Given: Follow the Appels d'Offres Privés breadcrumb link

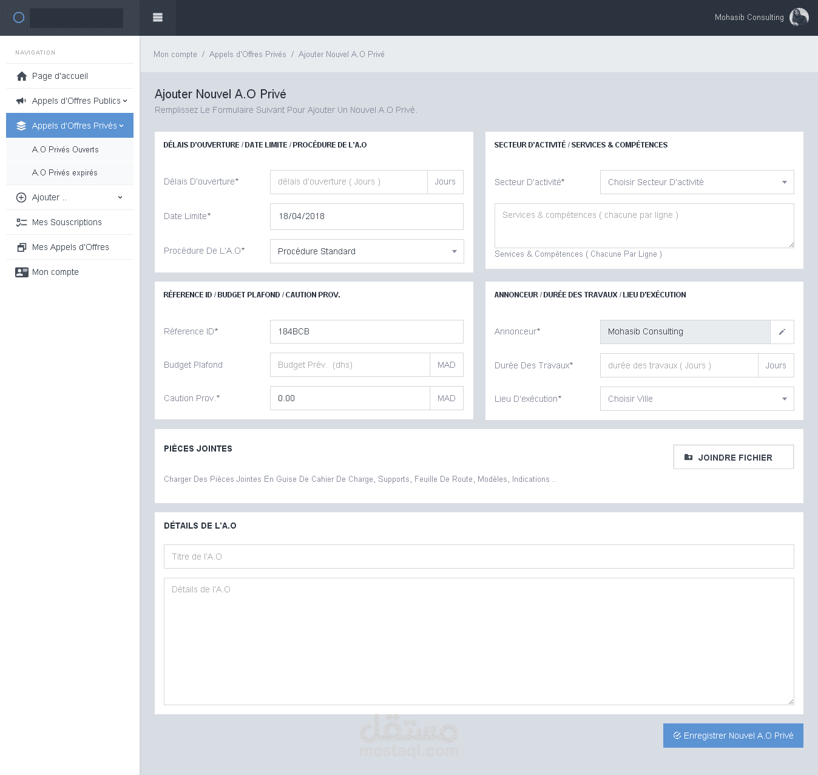Looking at the screenshot, I should (x=248, y=55).
